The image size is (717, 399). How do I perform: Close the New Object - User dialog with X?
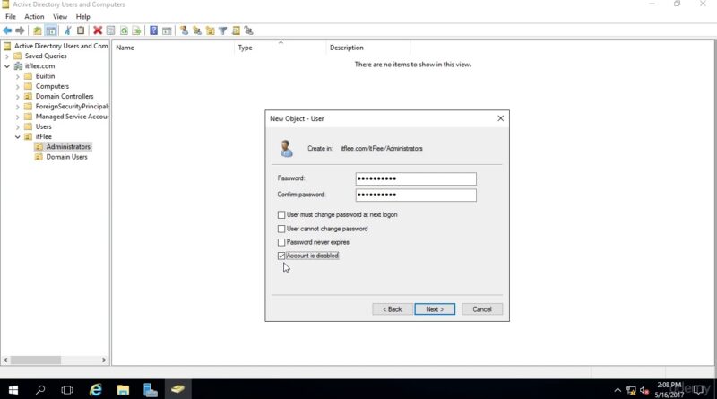tap(501, 118)
